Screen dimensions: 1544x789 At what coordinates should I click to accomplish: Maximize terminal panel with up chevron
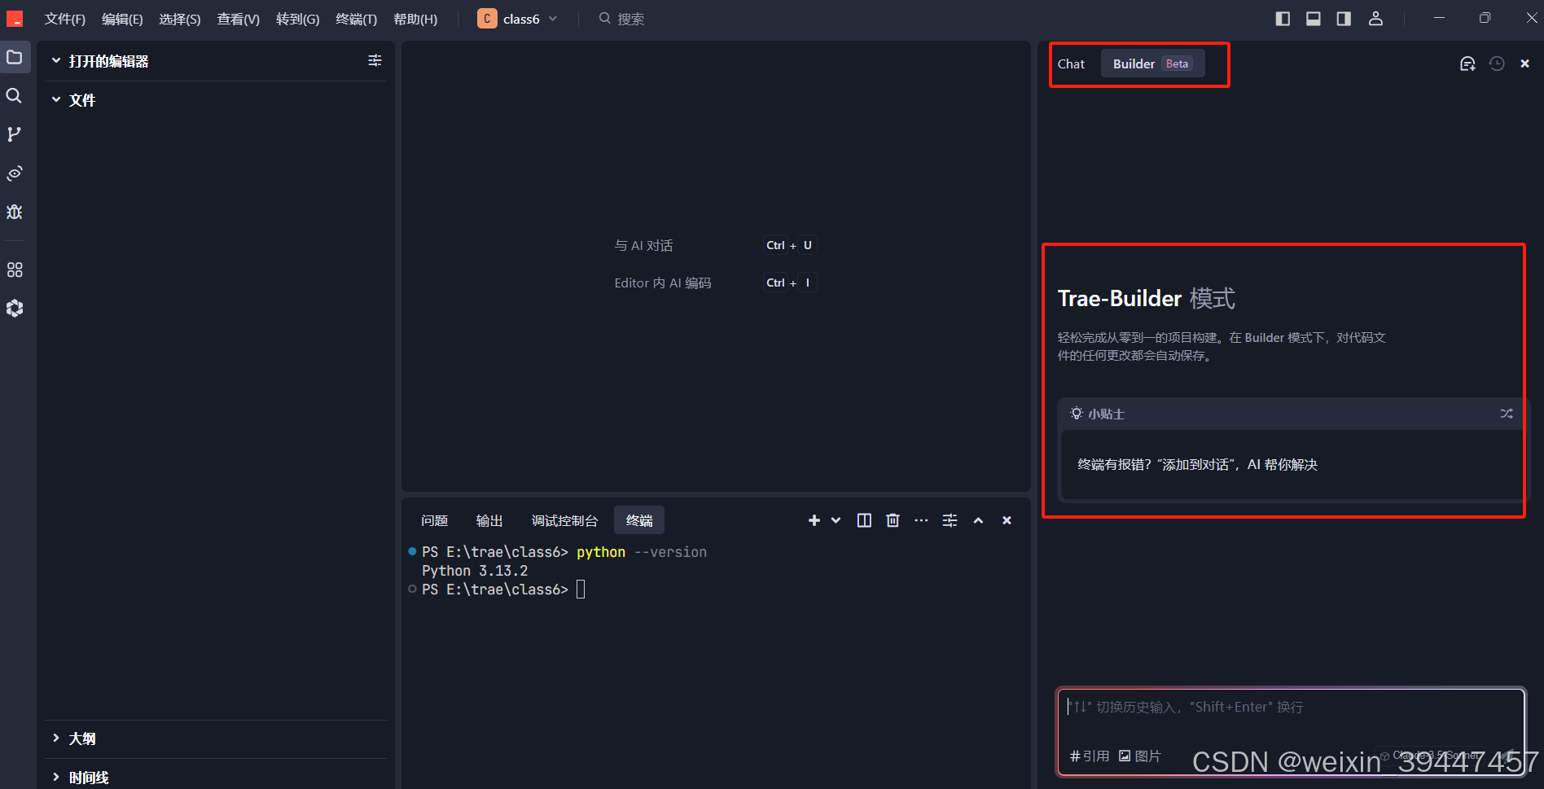click(x=978, y=520)
